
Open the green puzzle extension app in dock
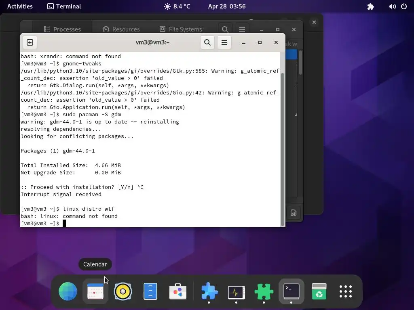(x=264, y=291)
